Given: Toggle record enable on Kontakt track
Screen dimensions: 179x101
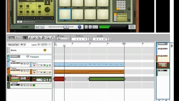Looking at the screenshot, I should pyautogui.click(x=31, y=85).
